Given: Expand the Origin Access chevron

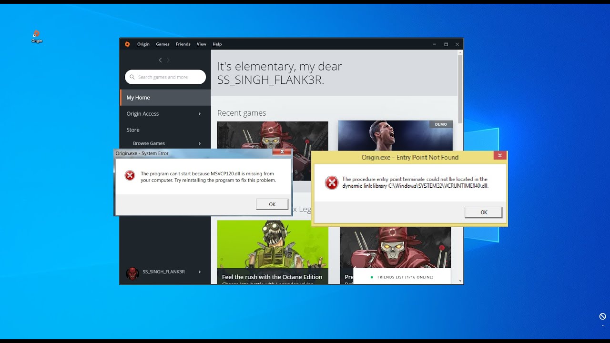Looking at the screenshot, I should pos(200,114).
